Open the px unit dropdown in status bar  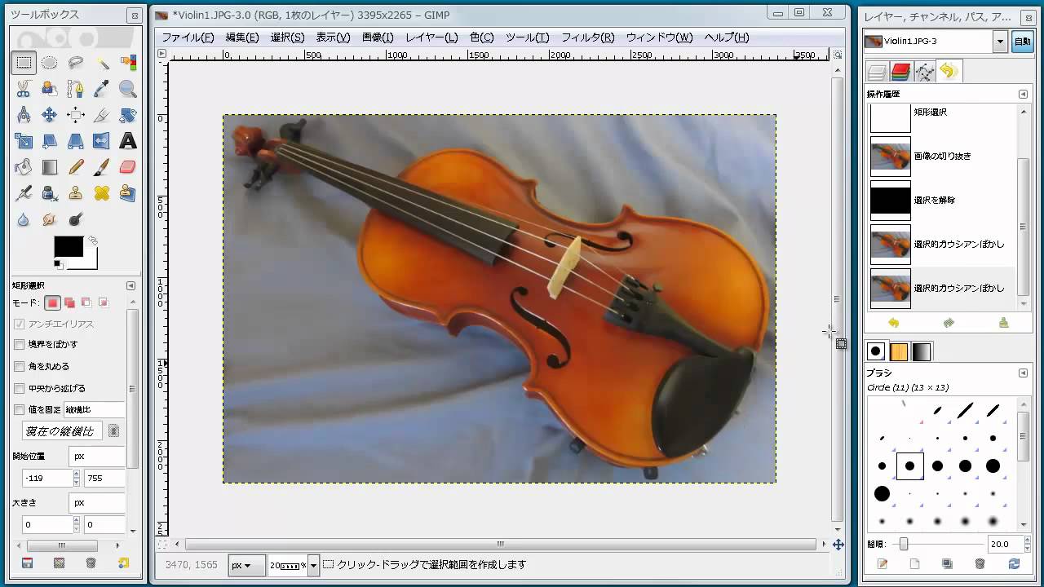(x=246, y=565)
